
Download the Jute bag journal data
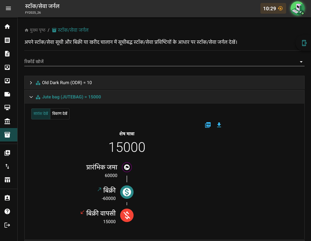coord(219,125)
